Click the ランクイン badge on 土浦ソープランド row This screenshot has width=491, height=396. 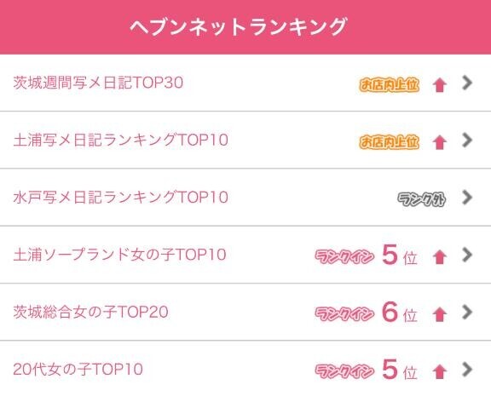pos(344,256)
